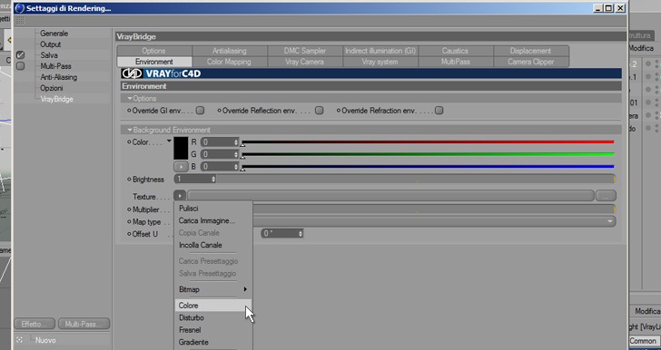Click the icon left of Nuovo
Screen dimensions: 661x350
[x=19, y=339]
